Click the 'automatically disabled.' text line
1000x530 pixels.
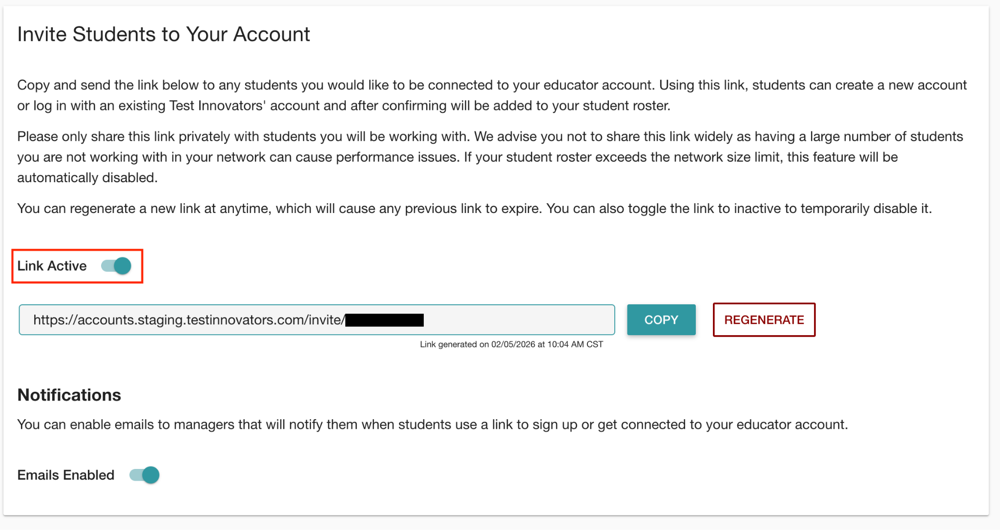(x=87, y=178)
